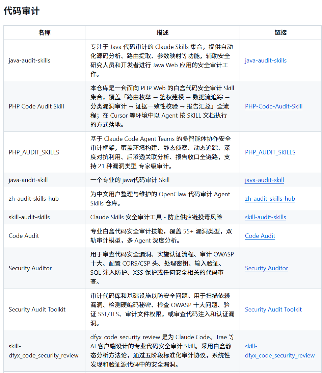This screenshot has height=373, width=322.
Task: Click description starting 审计代码库和基础设施
Action: tap(163, 309)
